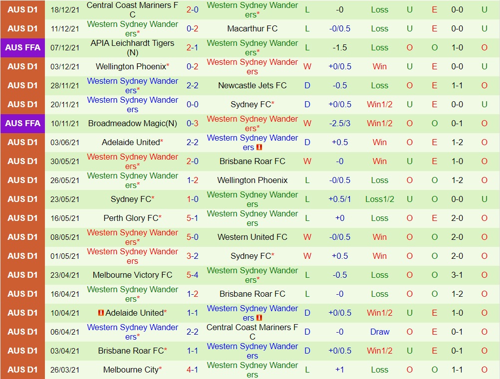Image resolution: width=500 pixels, height=379 pixels.
Task: Click the Draw result on 06/04/21
Action: 379,332
